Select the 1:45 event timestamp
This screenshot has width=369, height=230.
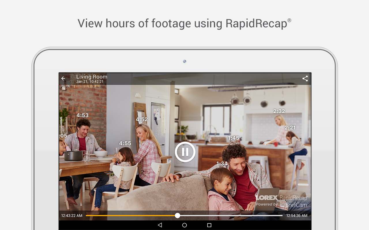[234, 138]
